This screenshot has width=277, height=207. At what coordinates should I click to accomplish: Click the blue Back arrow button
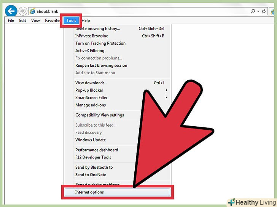(11, 11)
